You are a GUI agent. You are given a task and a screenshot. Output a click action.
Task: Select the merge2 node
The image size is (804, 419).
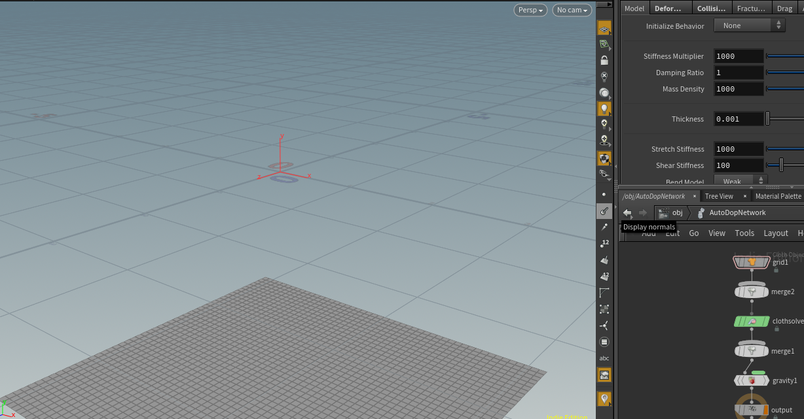point(752,292)
